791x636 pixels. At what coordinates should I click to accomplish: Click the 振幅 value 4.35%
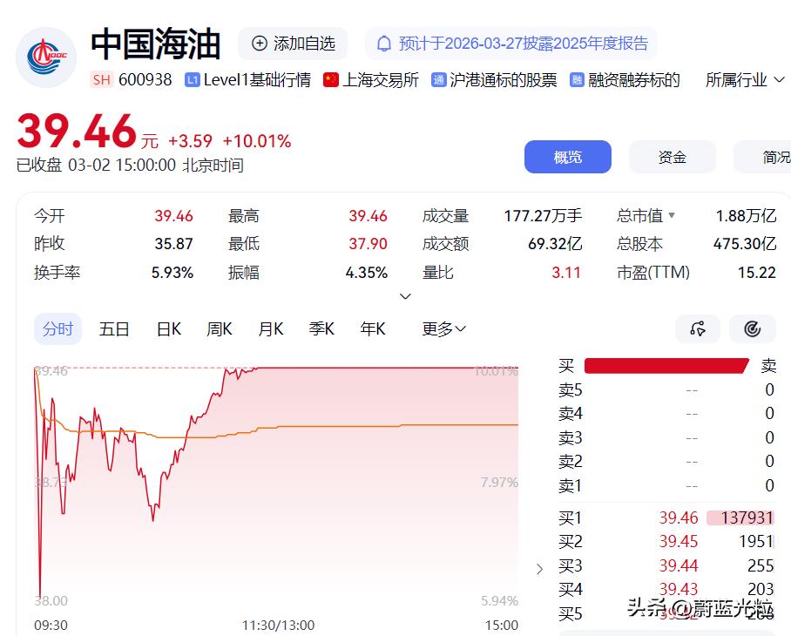pyautogui.click(x=367, y=273)
